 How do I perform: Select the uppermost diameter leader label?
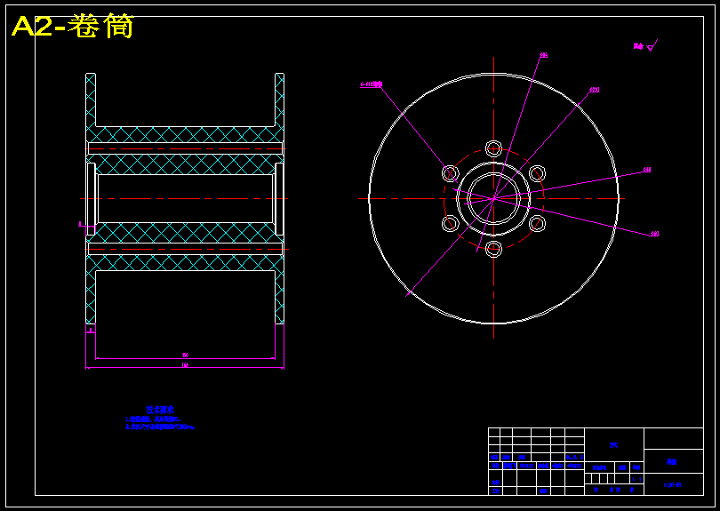click(544, 55)
